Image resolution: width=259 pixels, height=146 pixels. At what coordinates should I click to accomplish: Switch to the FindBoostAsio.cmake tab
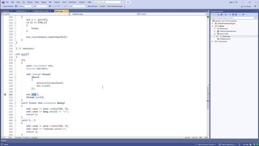[x=40, y=11]
